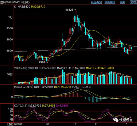Select the MA20:8719 indicator label
The image size is (137, 126).
(38, 7)
